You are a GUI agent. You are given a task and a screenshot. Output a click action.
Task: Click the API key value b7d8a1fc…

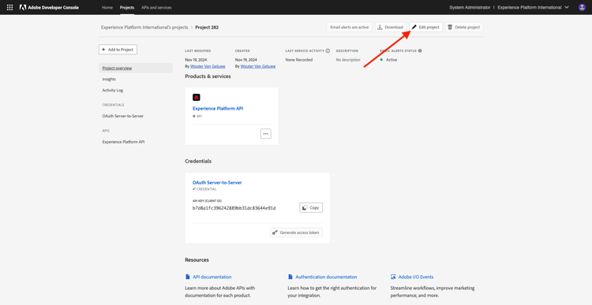[234, 208]
